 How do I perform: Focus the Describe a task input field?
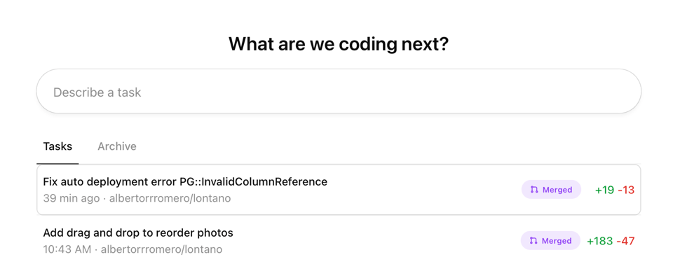click(339, 91)
